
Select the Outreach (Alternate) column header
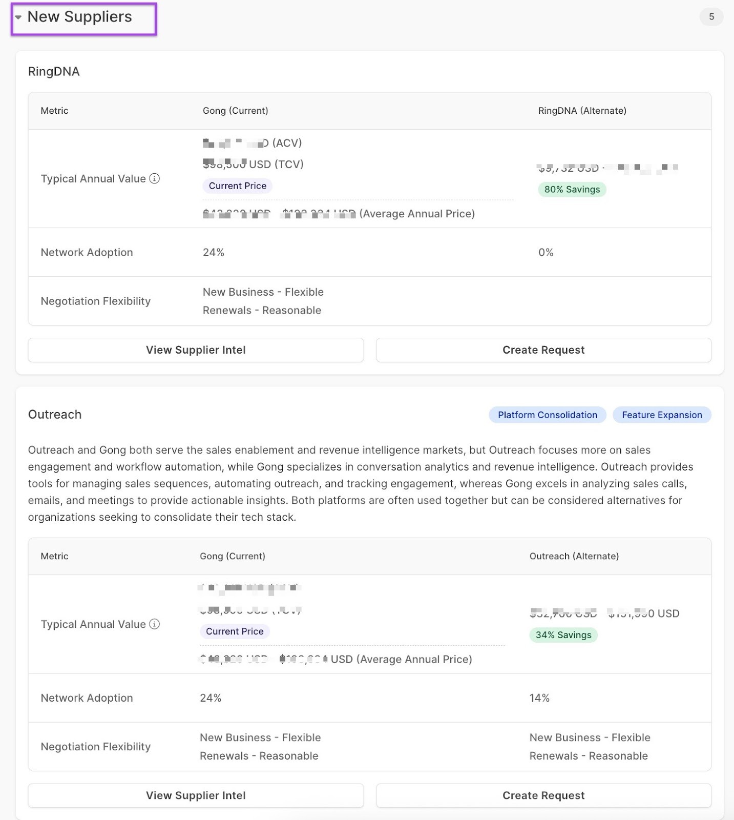[574, 556]
